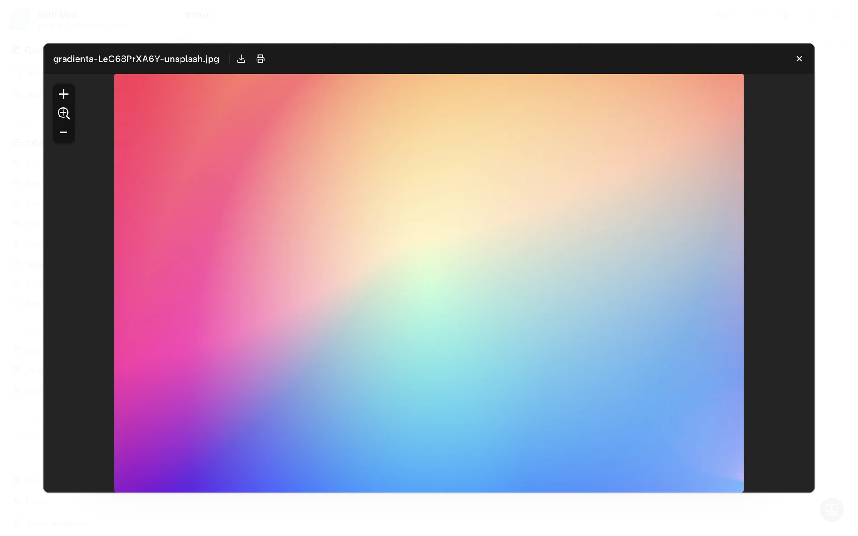Click the gradient image preview
The image size is (858, 536).
(429, 283)
